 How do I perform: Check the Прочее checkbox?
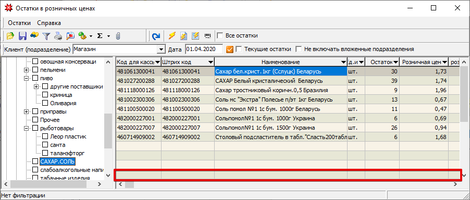pyautogui.click(x=35, y=120)
